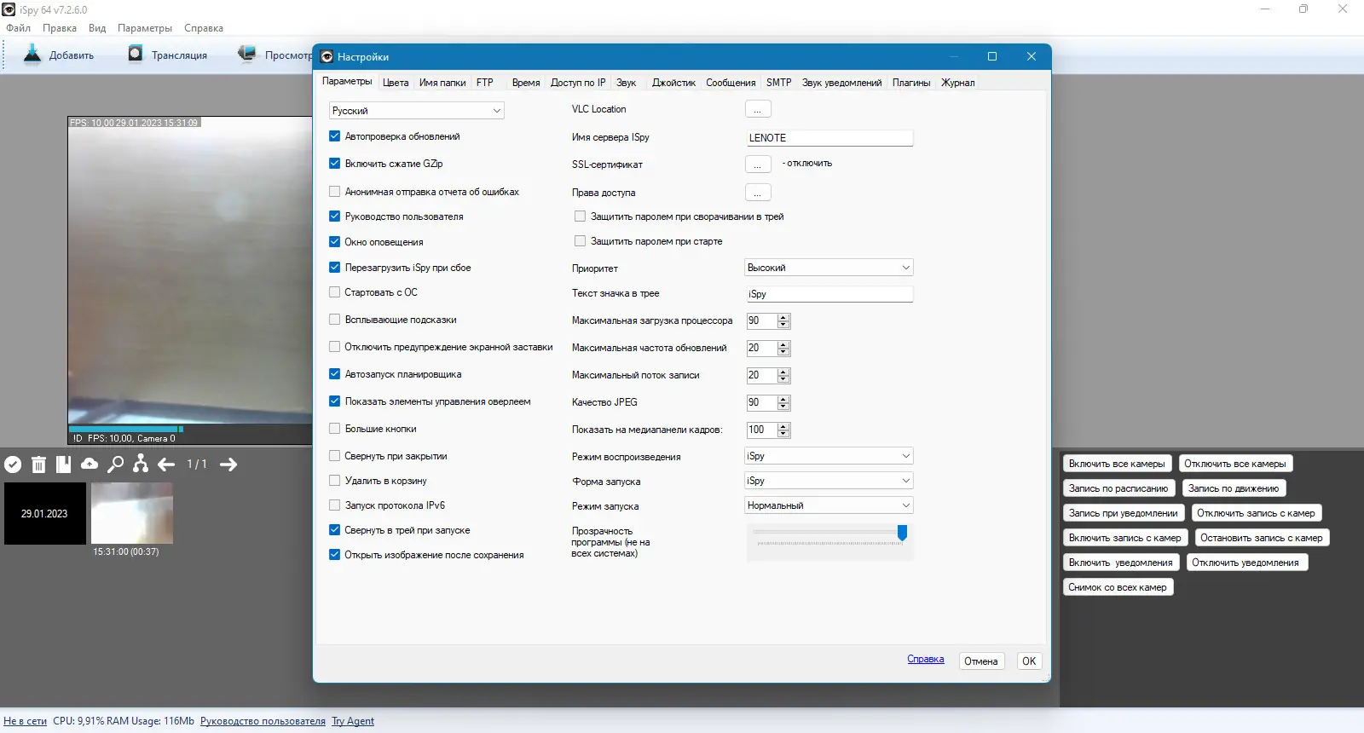
Task: Enable Большие кнопки checkbox
Action: (335, 429)
